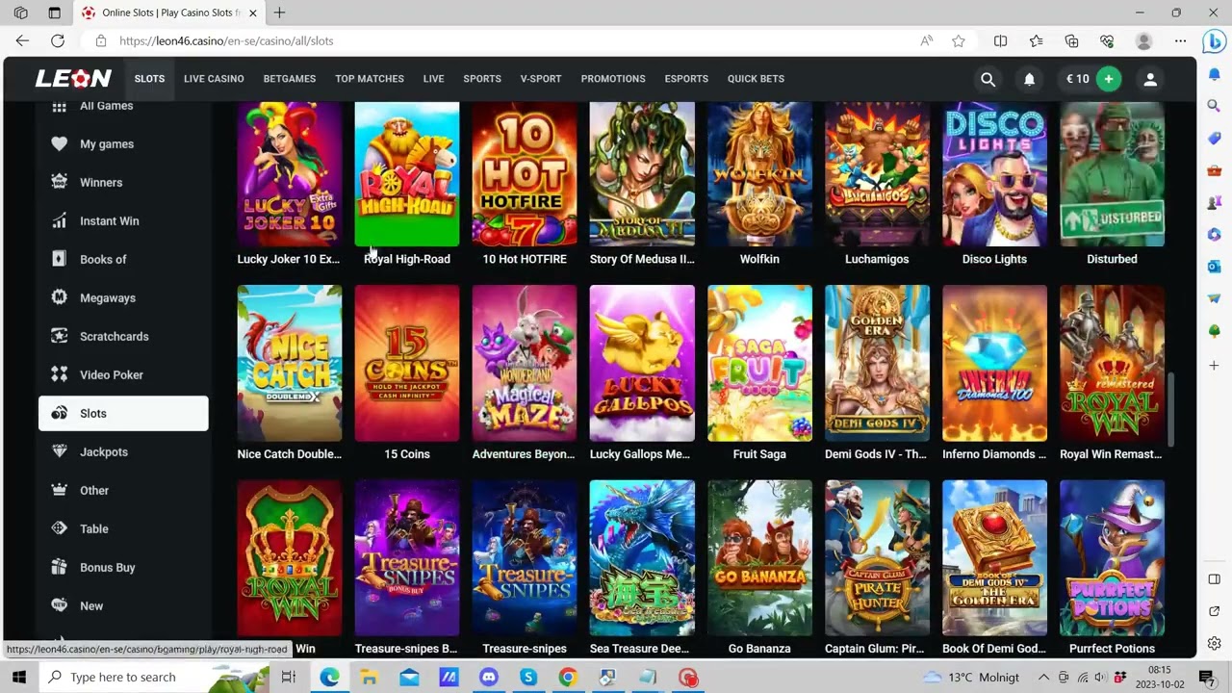Launch the Disco Lights slot
The image size is (1232, 693).
pos(994,174)
